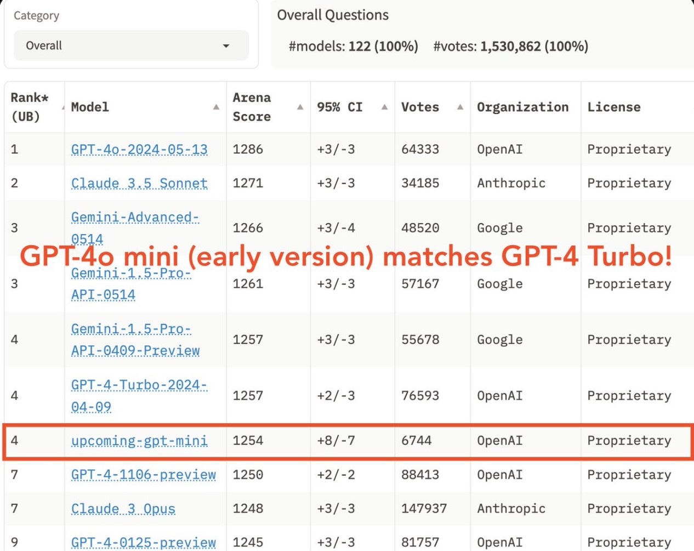
Task: Open the Claude 3.5 Sonnet link
Action: click(x=139, y=183)
